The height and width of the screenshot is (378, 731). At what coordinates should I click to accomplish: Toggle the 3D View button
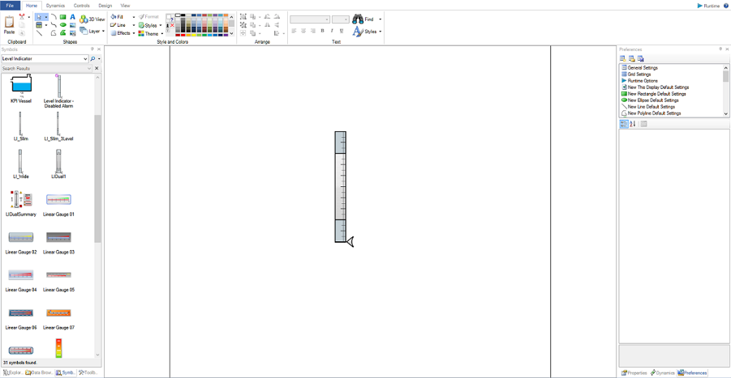(92, 19)
